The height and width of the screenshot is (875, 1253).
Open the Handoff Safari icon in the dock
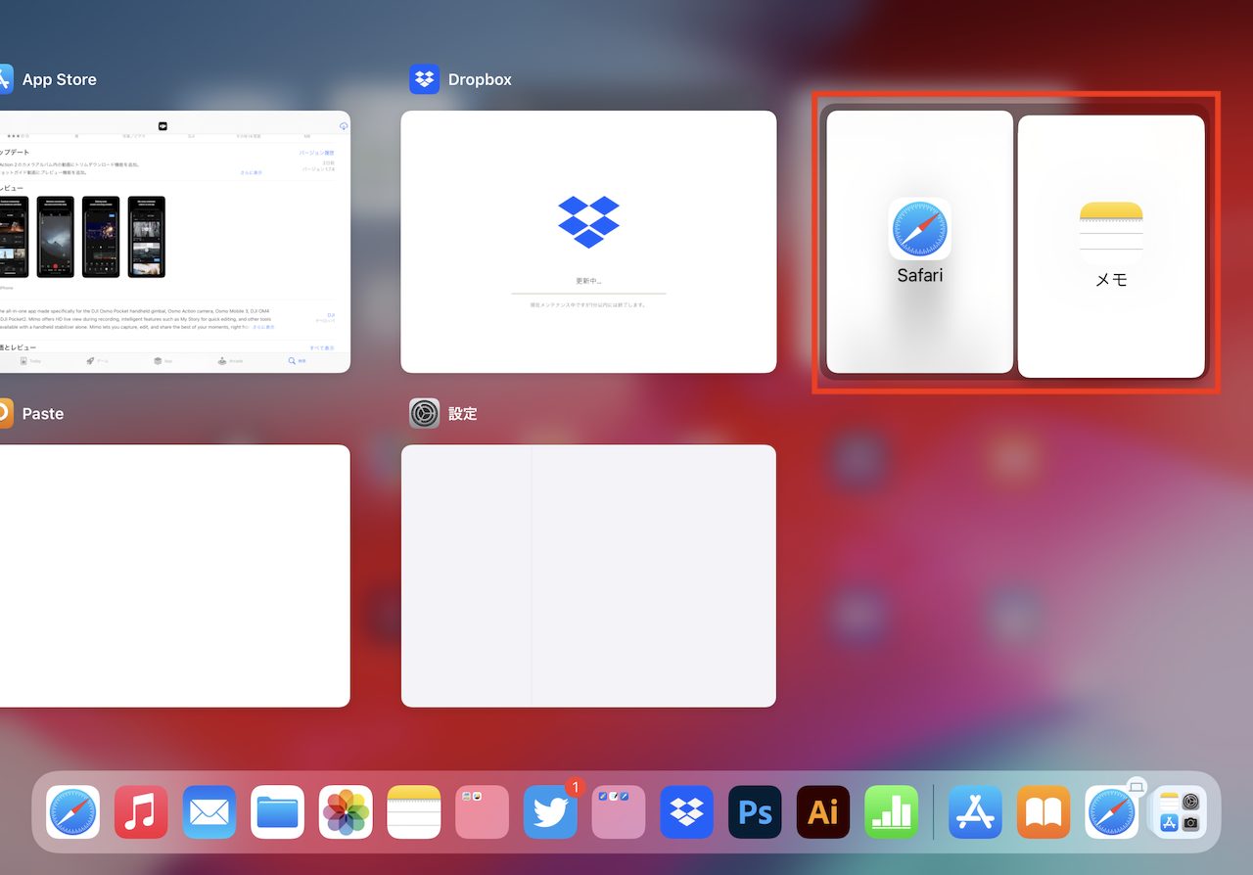coord(1112,811)
